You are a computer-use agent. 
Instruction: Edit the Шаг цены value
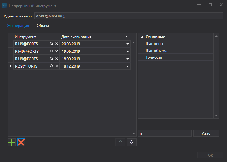tap(195, 44)
